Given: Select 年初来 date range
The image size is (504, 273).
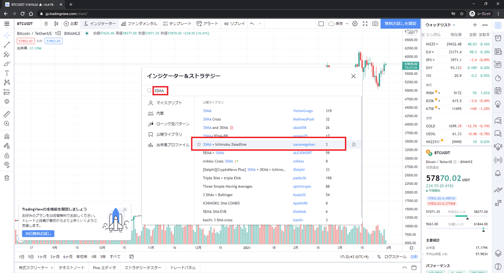Looking at the screenshot, I should 82,257.
